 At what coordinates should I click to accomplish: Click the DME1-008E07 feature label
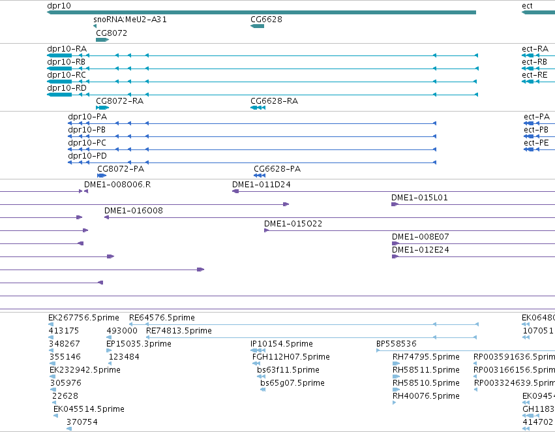pyautogui.click(x=420, y=237)
